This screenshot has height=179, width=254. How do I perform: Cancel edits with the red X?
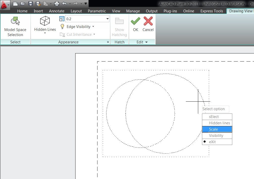pyautogui.click(x=148, y=24)
